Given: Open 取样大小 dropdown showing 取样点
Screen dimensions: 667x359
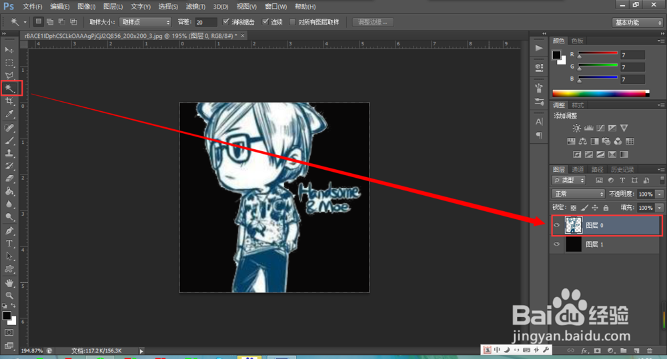Looking at the screenshot, I should 145,22.
